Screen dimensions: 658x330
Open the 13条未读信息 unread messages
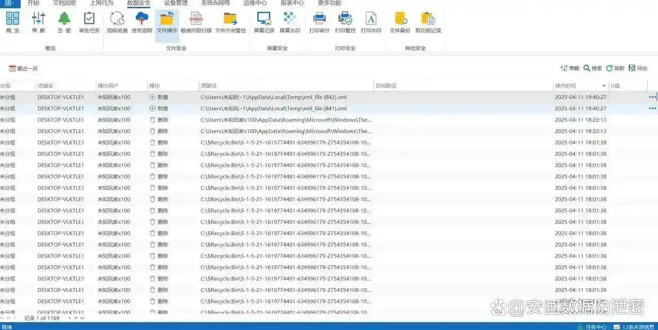pos(634,326)
